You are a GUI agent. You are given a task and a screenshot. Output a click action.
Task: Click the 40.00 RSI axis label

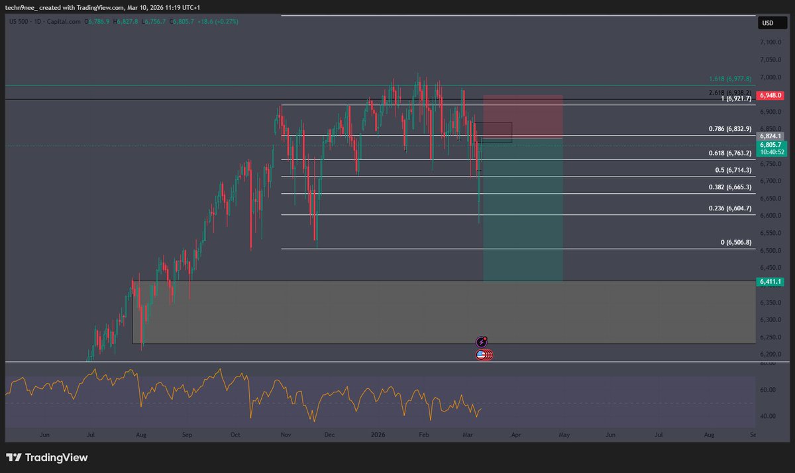[x=767, y=416]
